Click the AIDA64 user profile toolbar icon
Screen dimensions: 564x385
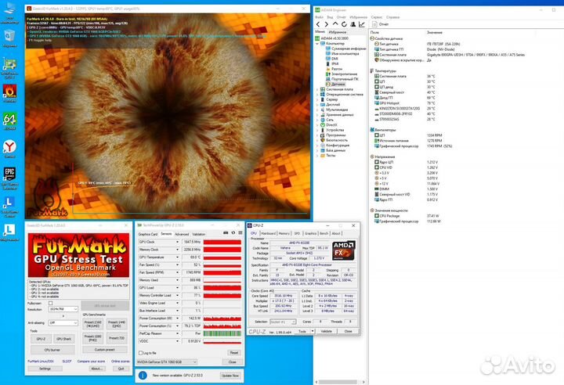click(352, 24)
